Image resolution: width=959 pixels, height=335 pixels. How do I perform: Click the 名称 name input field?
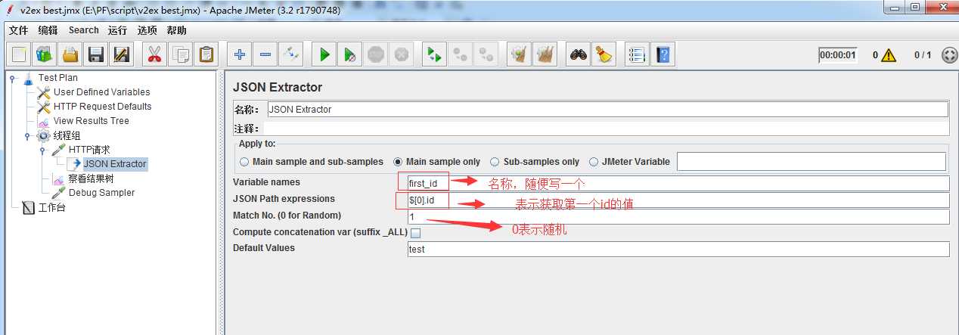[x=607, y=109]
